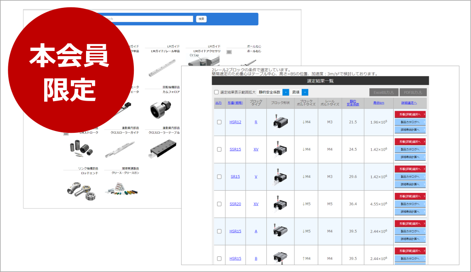Open HSR15 link in the type B row
471x272 pixels.
click(x=235, y=259)
